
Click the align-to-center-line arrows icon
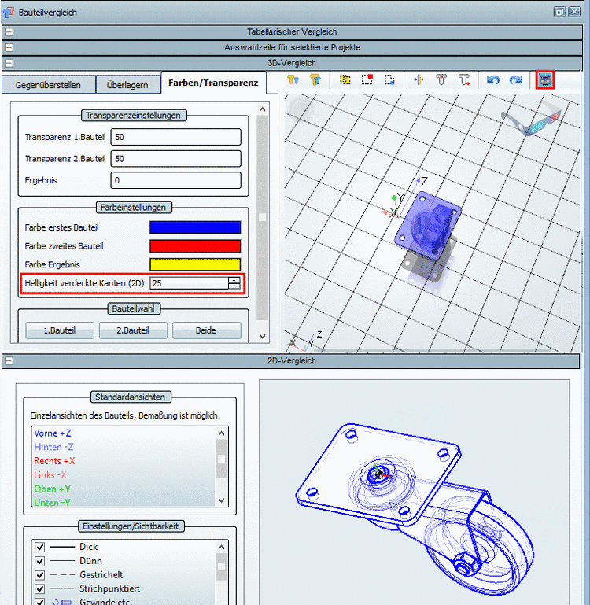coord(419,80)
